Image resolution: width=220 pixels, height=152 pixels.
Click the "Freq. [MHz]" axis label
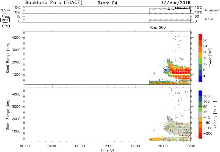tap(5, 18)
